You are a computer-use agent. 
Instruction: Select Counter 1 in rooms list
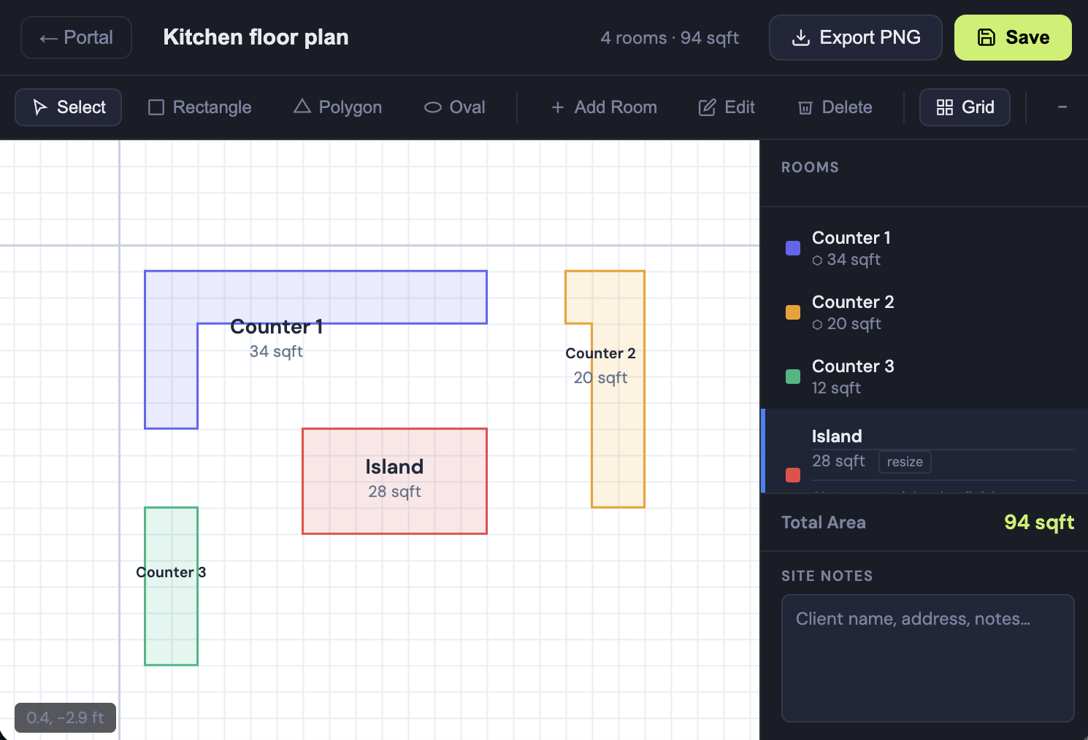924,248
